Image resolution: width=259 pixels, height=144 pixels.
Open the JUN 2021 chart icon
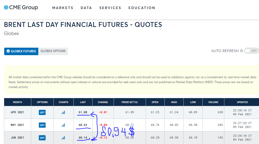pyautogui.click(x=63, y=138)
